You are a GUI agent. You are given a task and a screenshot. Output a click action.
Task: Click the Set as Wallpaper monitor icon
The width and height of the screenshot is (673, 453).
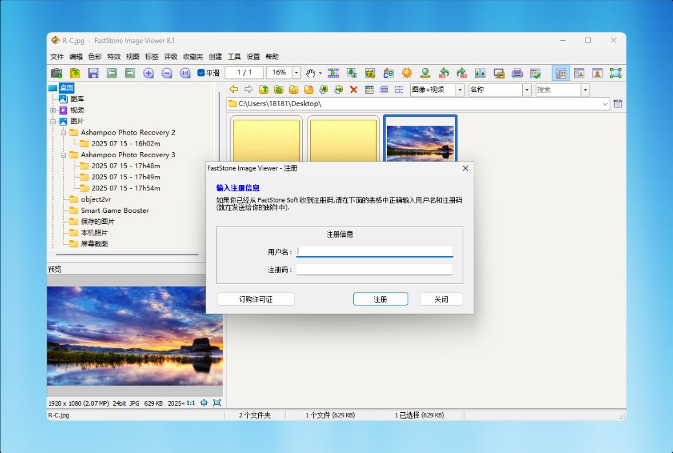pyautogui.click(x=499, y=73)
